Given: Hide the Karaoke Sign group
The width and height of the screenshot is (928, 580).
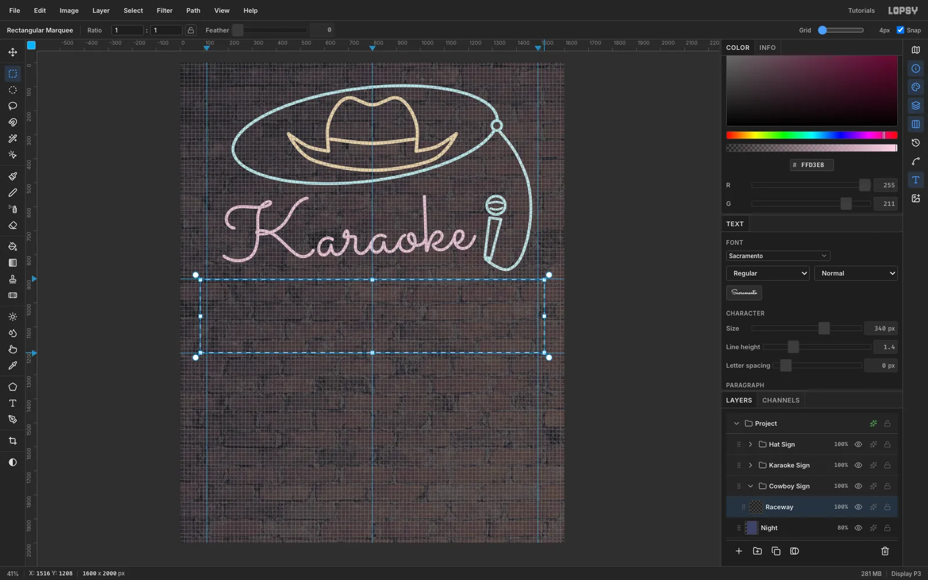Looking at the screenshot, I should pyautogui.click(x=858, y=465).
